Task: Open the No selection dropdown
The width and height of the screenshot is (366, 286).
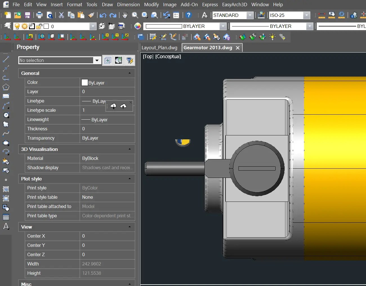Action: [x=97, y=60]
